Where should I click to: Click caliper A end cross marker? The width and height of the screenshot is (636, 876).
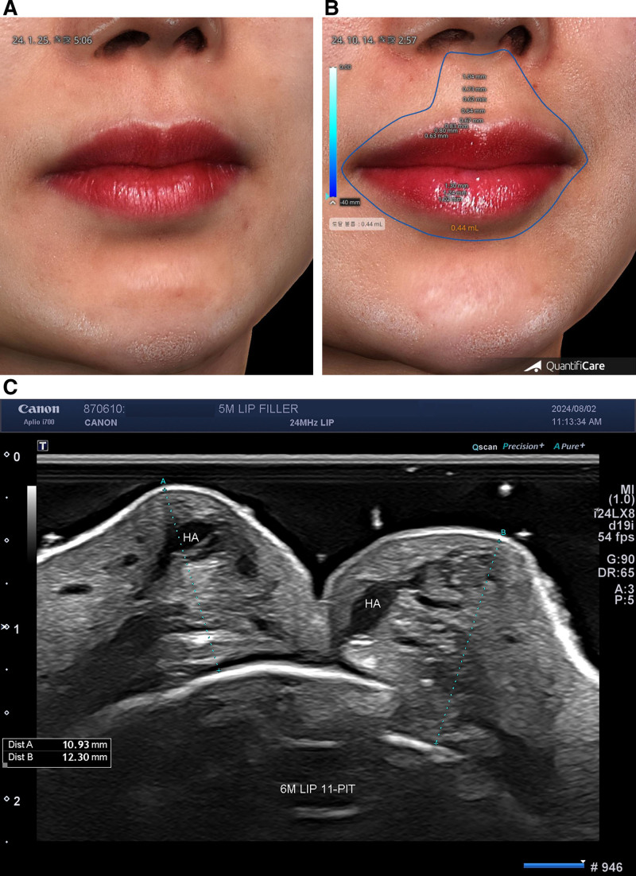click(219, 670)
